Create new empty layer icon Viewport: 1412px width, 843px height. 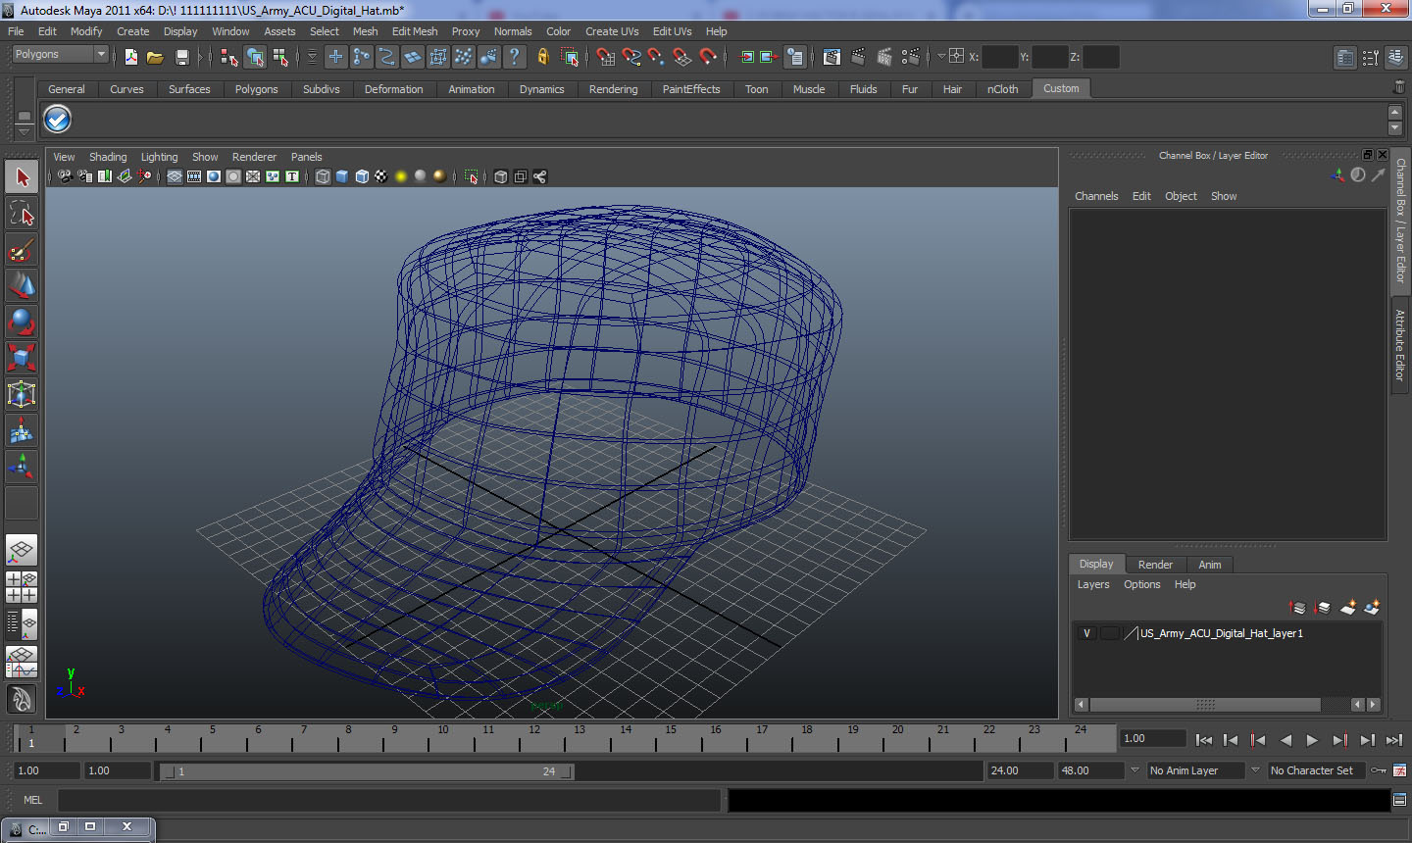1348,608
